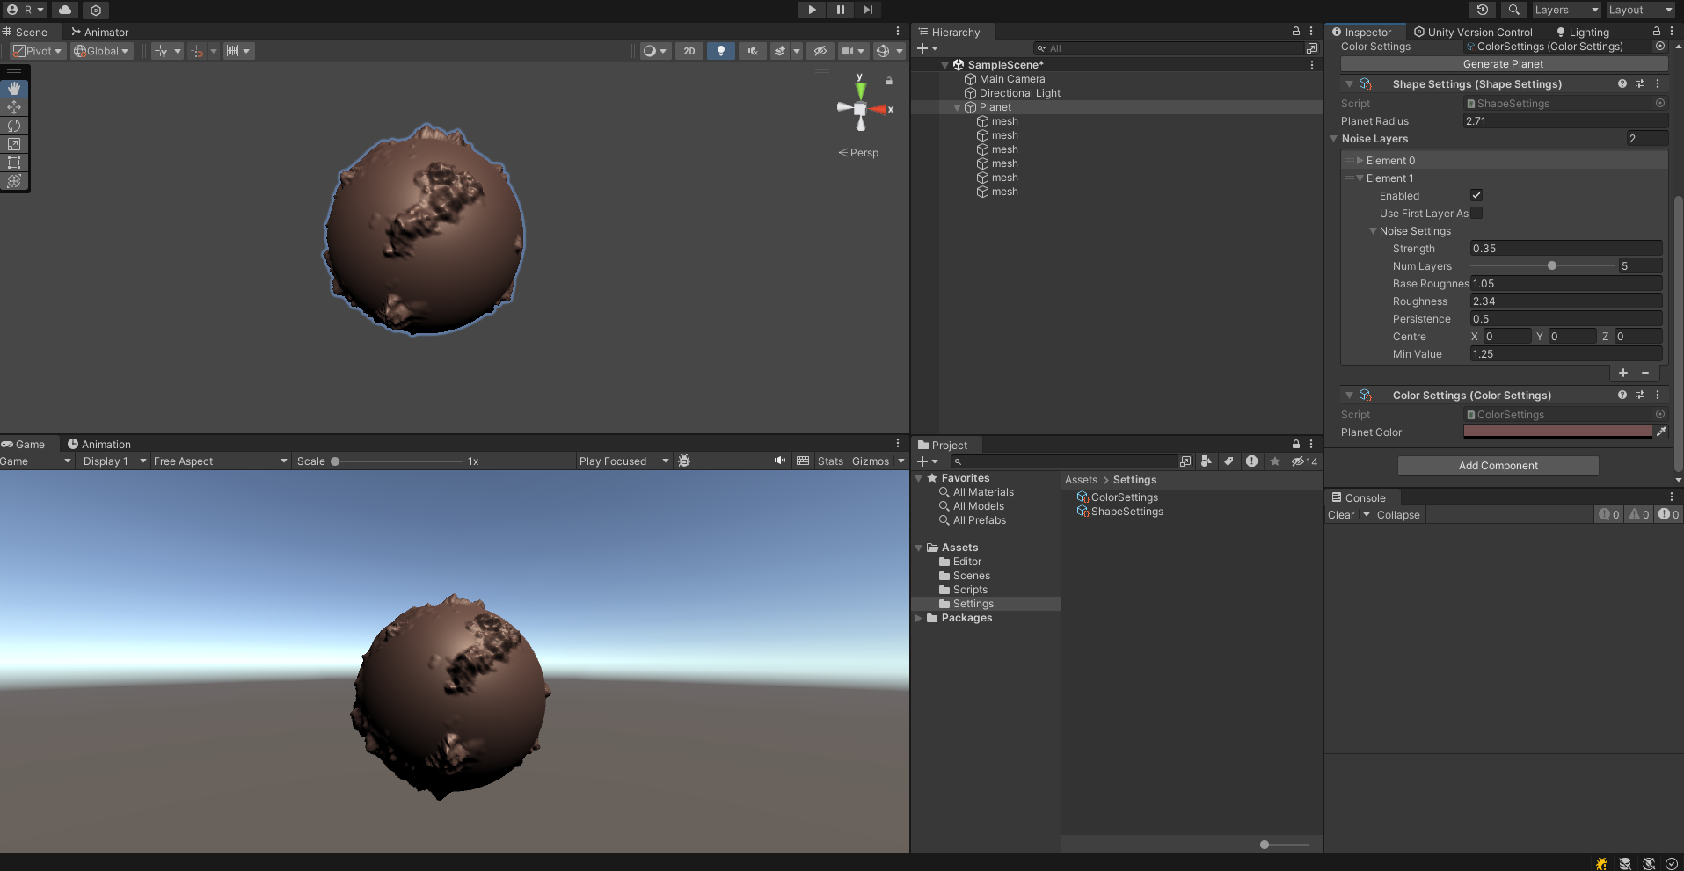1684x871 pixels.
Task: Open draw mode shading dropdown
Action: [655, 51]
